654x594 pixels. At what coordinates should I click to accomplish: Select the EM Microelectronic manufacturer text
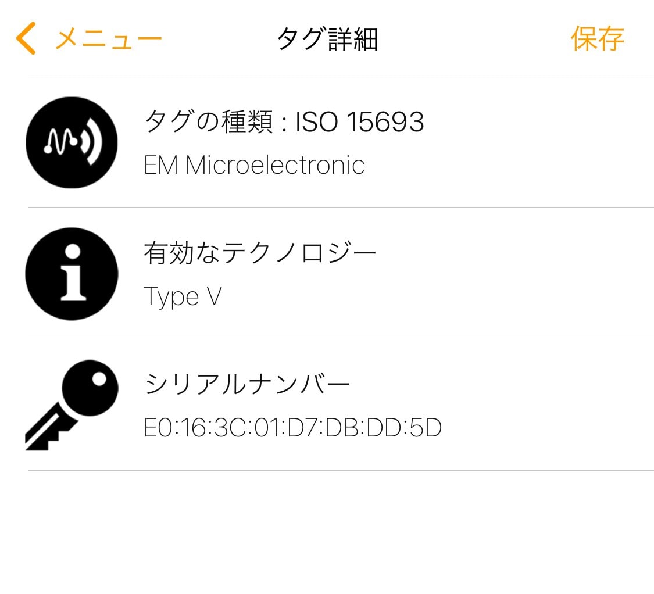pos(254,164)
